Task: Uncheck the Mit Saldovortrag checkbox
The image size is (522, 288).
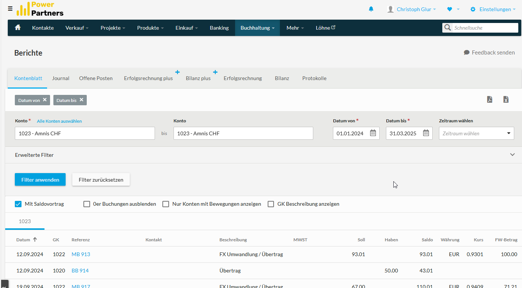Action: 18,204
